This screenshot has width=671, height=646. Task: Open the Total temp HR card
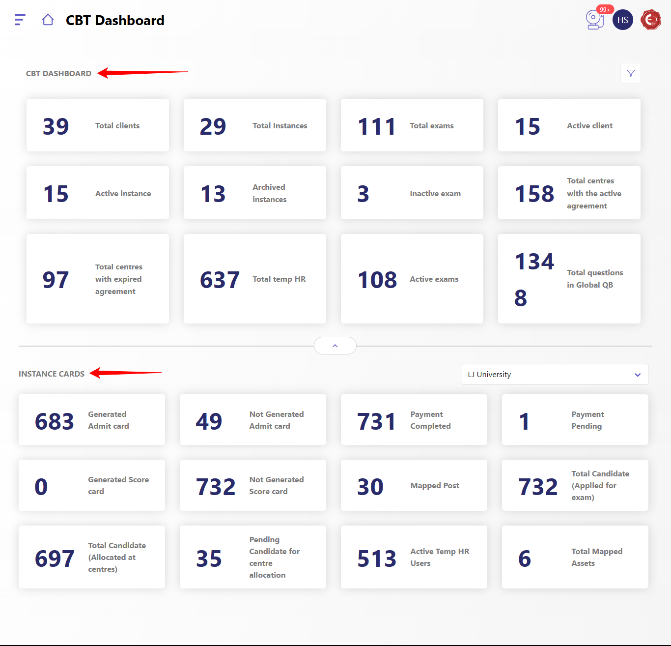(x=254, y=279)
